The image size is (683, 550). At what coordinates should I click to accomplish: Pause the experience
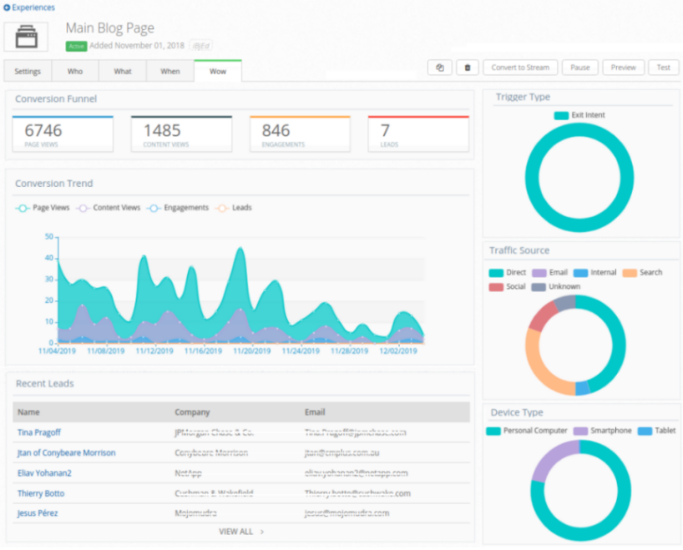(579, 68)
